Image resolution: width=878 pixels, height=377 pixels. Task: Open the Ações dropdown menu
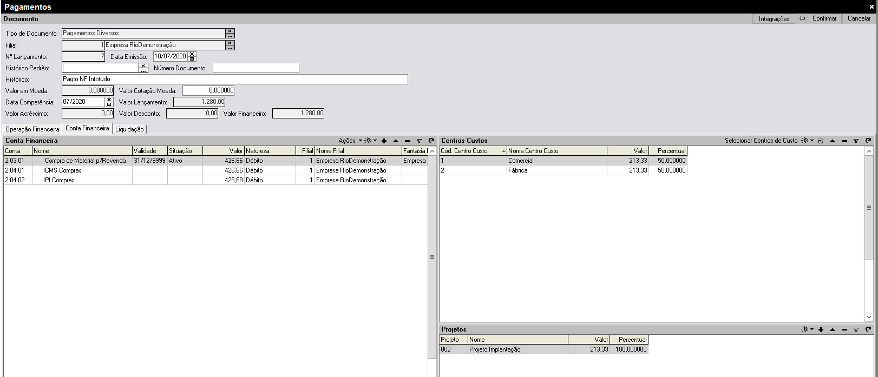(x=350, y=141)
